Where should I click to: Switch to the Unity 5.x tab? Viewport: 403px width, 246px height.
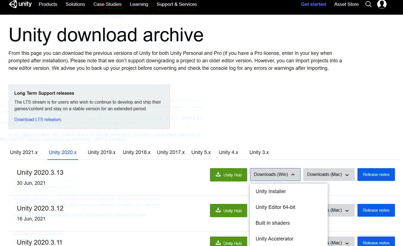[x=201, y=152]
